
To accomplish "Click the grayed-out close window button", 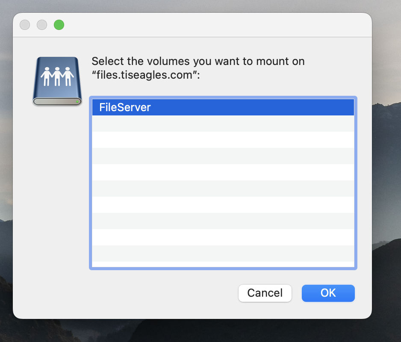I will coord(25,25).
